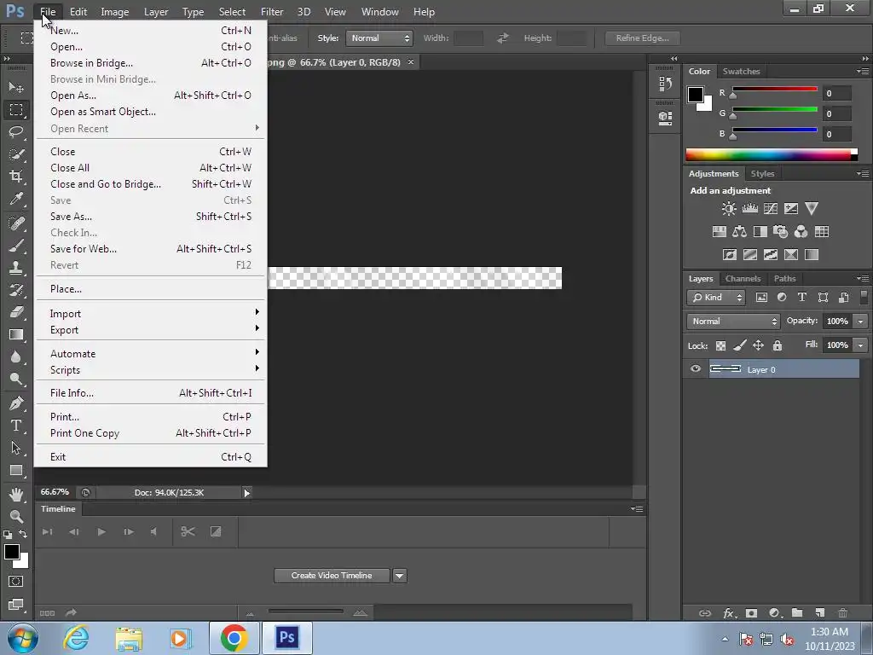Select the Lasso tool
Image resolution: width=873 pixels, height=655 pixels.
(16, 132)
